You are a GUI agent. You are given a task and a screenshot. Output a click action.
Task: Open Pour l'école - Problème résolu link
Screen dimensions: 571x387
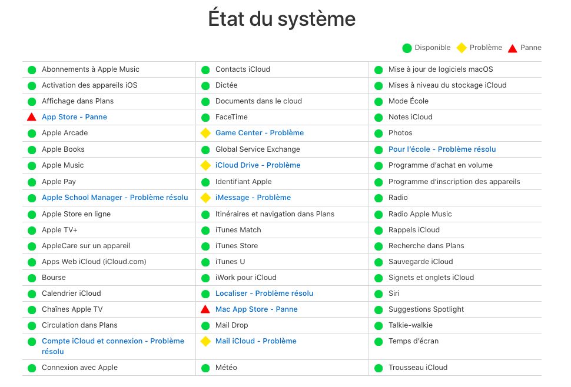442,149
